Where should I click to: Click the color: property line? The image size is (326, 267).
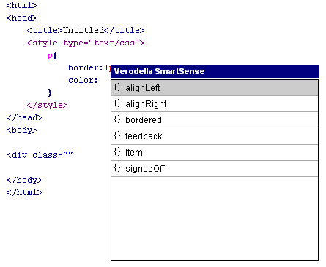pos(83,80)
